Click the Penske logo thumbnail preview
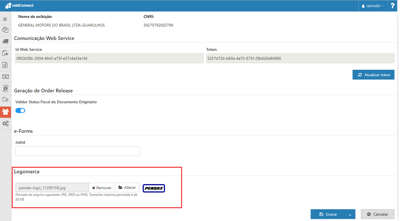 point(154,188)
